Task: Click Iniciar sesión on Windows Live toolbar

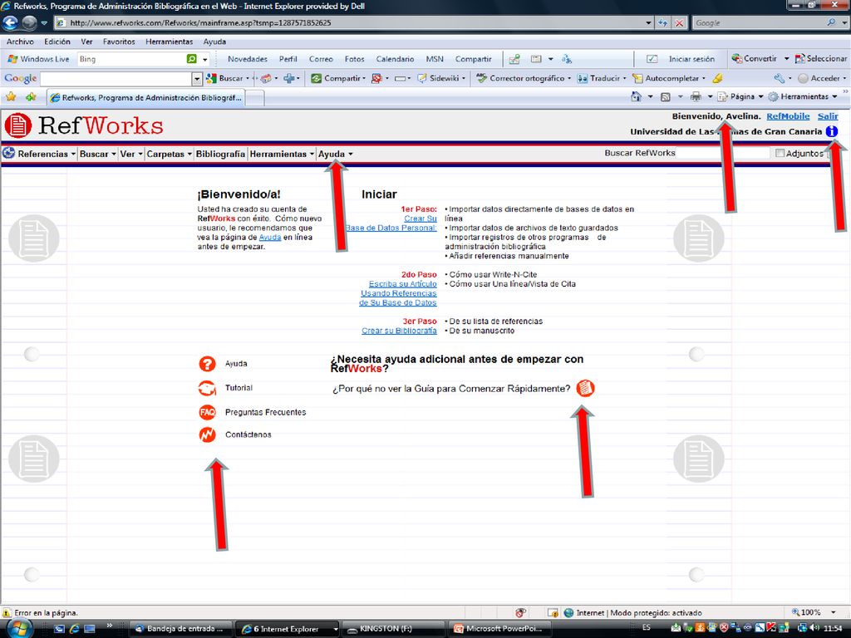Action: [691, 59]
